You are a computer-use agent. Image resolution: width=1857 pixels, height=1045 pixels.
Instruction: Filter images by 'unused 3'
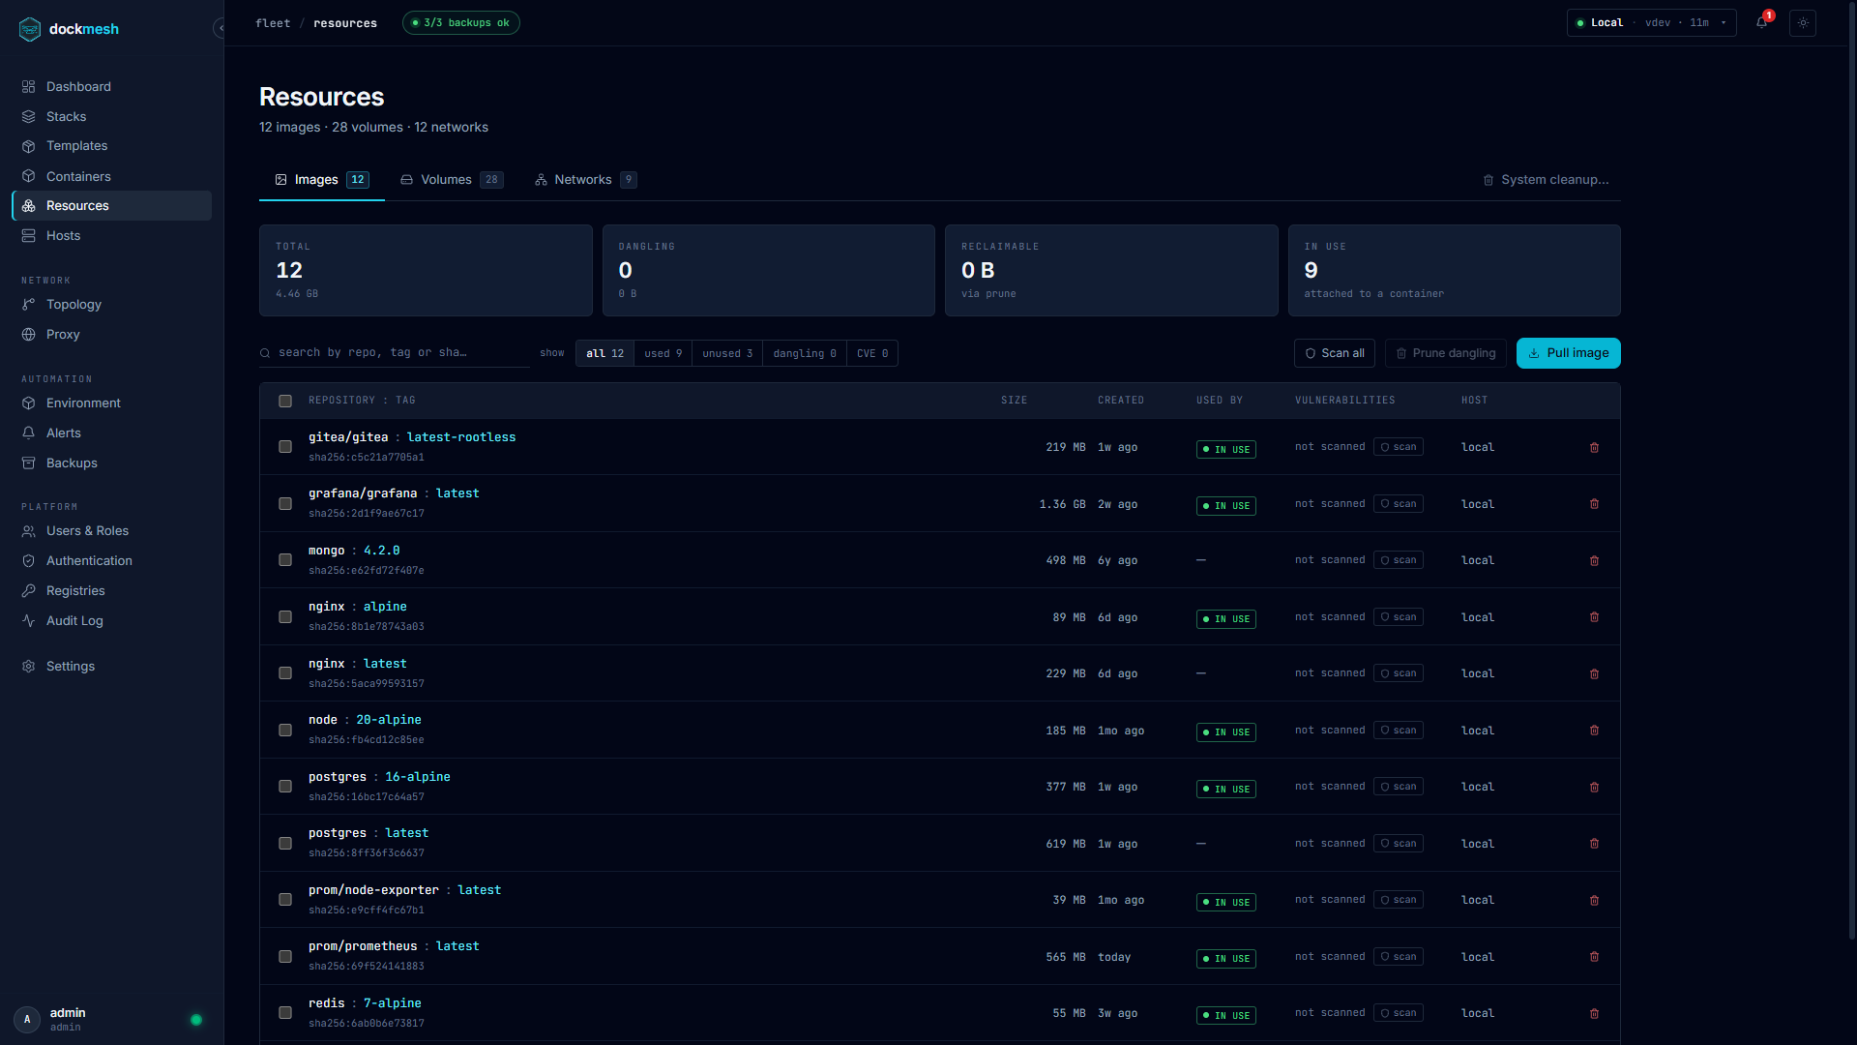pyautogui.click(x=727, y=353)
